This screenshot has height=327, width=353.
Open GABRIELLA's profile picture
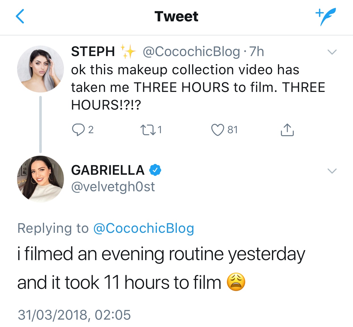40,179
